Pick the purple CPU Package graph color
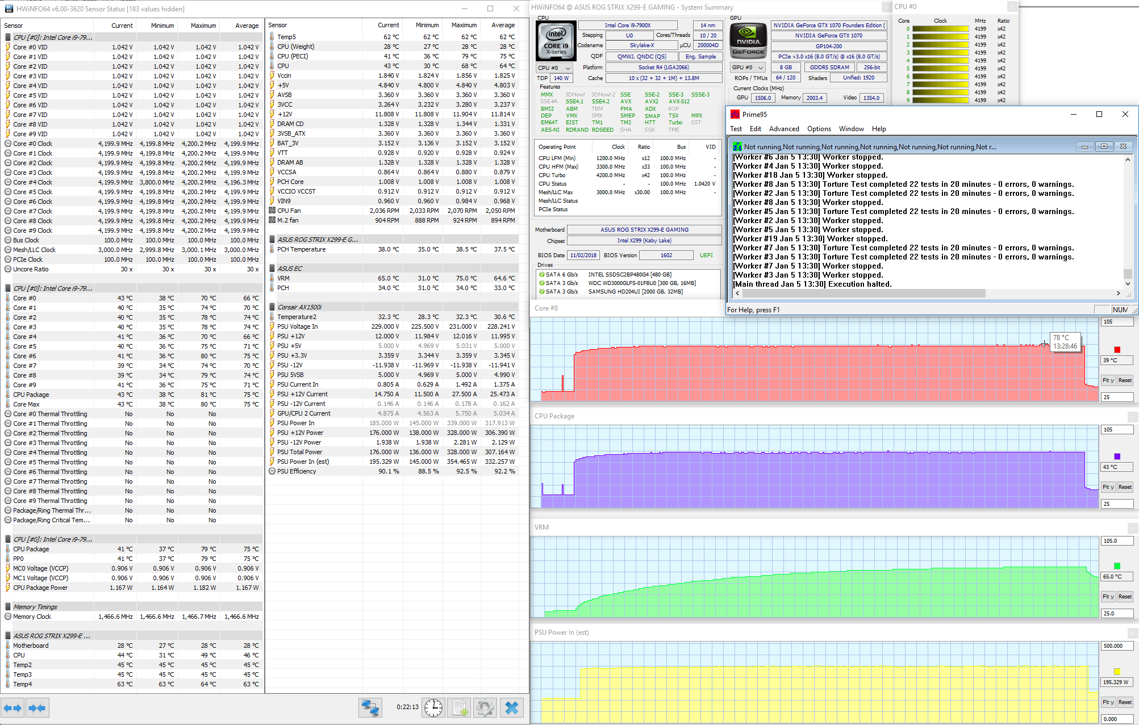Screen dimensions: 1139x725 pos(1117,456)
